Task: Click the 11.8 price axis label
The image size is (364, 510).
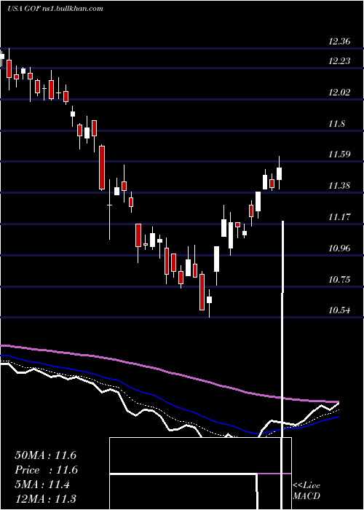Action: click(x=337, y=124)
